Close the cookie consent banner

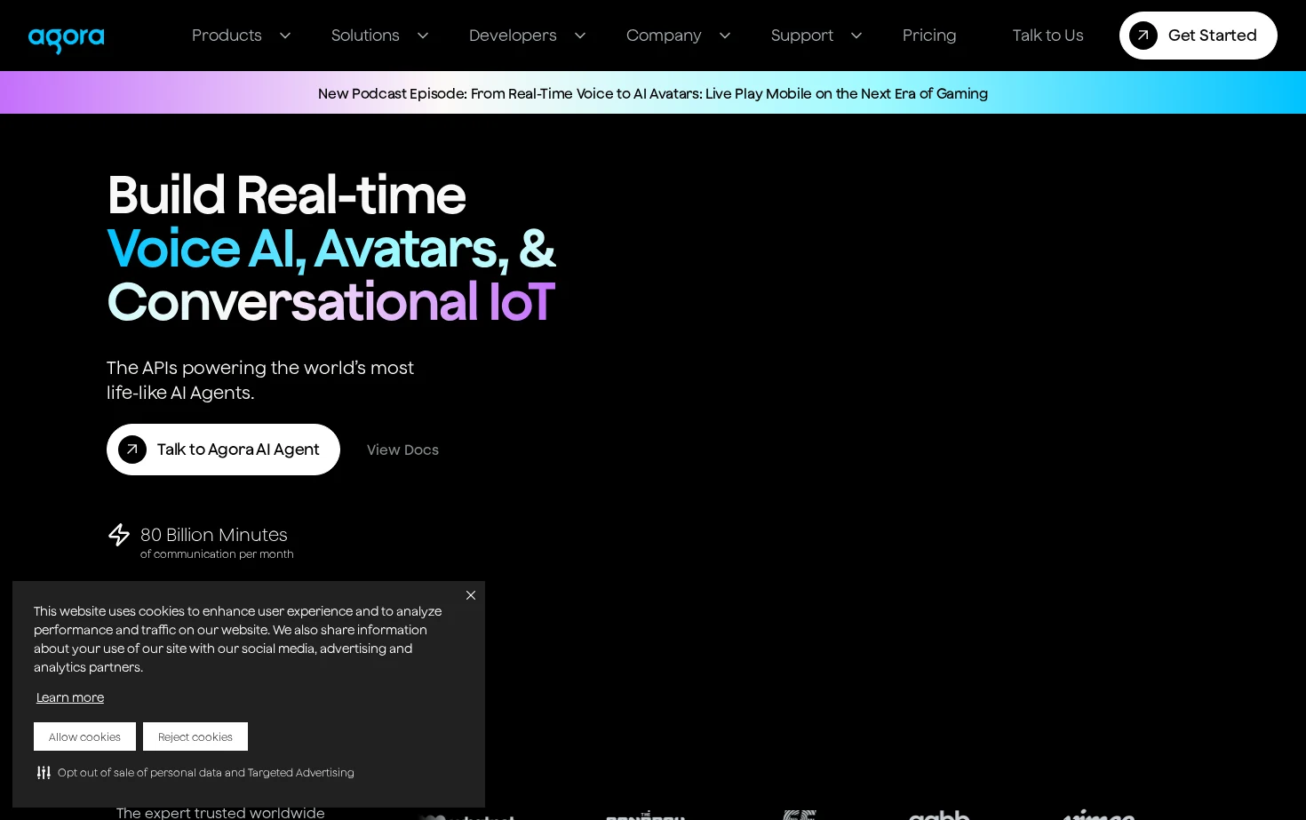(471, 595)
